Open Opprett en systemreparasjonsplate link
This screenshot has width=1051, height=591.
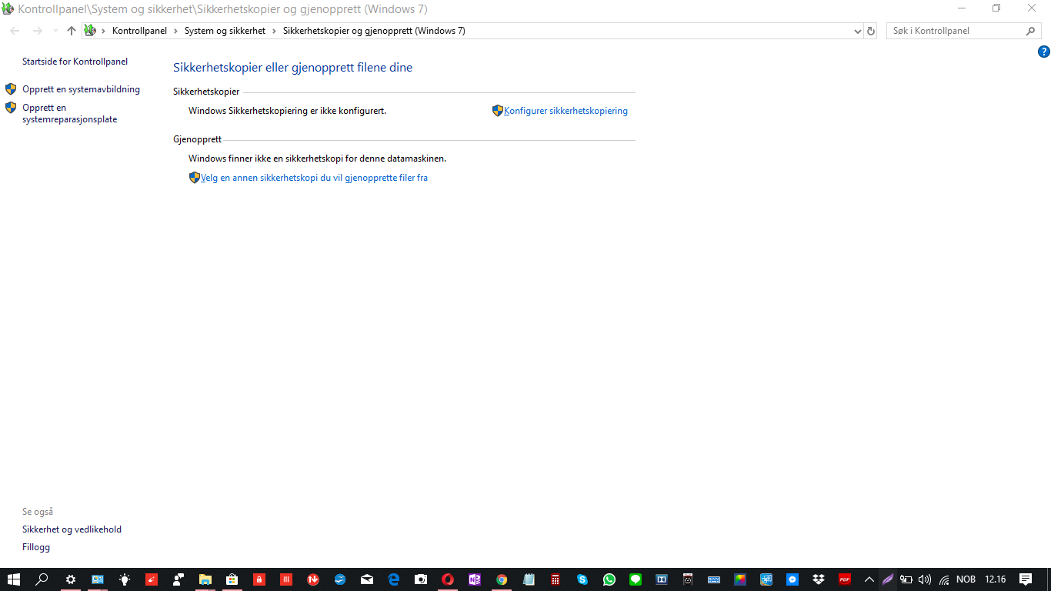69,114
